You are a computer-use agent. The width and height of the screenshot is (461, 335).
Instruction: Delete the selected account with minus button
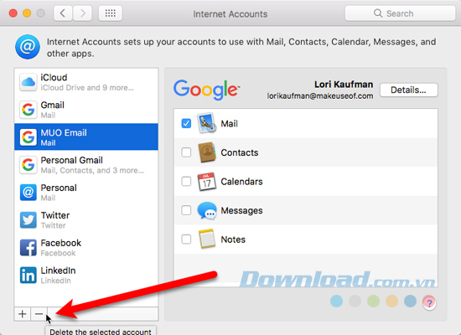[x=39, y=314]
